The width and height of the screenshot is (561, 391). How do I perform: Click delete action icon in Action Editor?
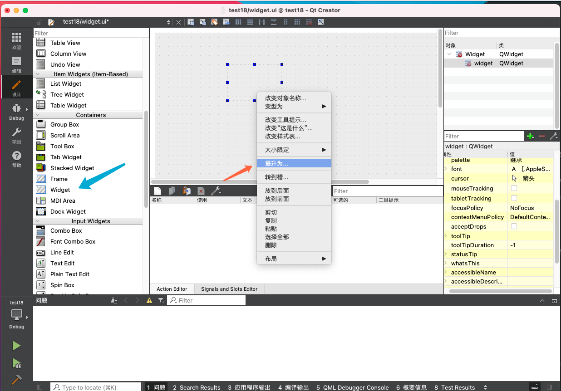[x=201, y=191]
